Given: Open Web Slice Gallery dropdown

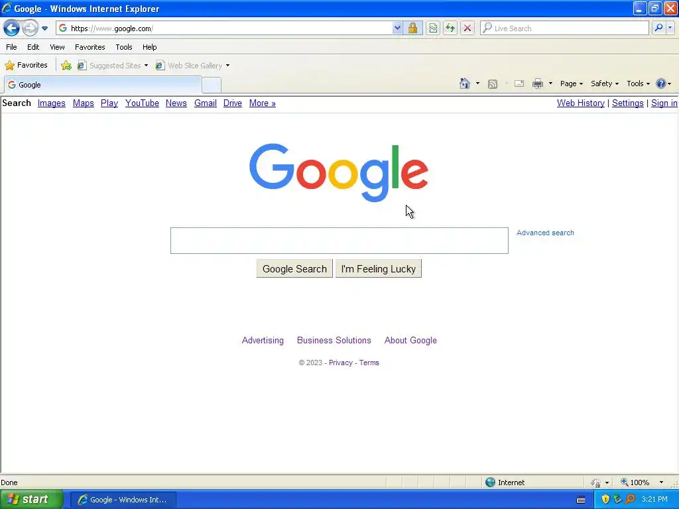Looking at the screenshot, I should coord(193,66).
